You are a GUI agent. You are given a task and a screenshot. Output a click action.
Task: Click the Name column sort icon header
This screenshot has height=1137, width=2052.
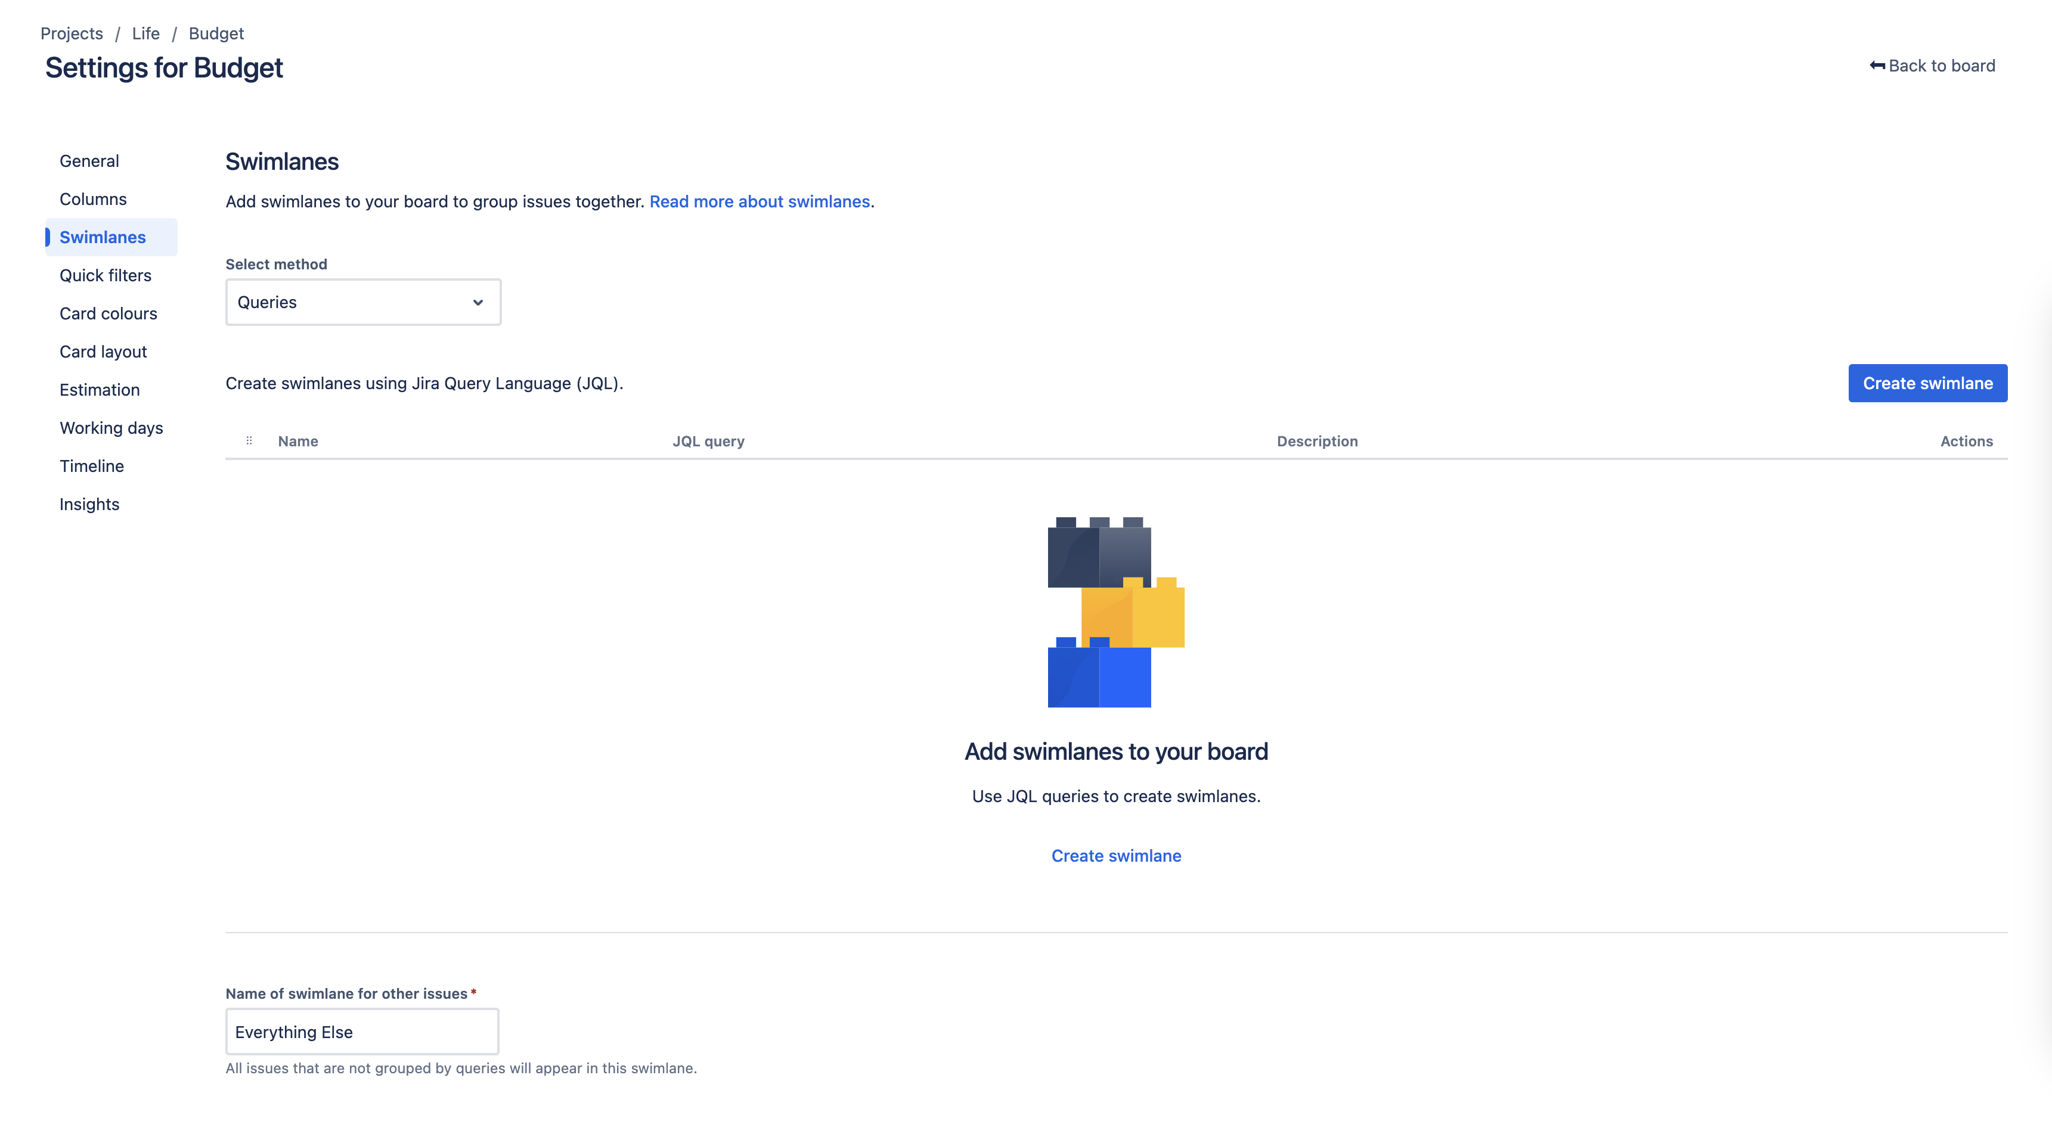pos(248,441)
